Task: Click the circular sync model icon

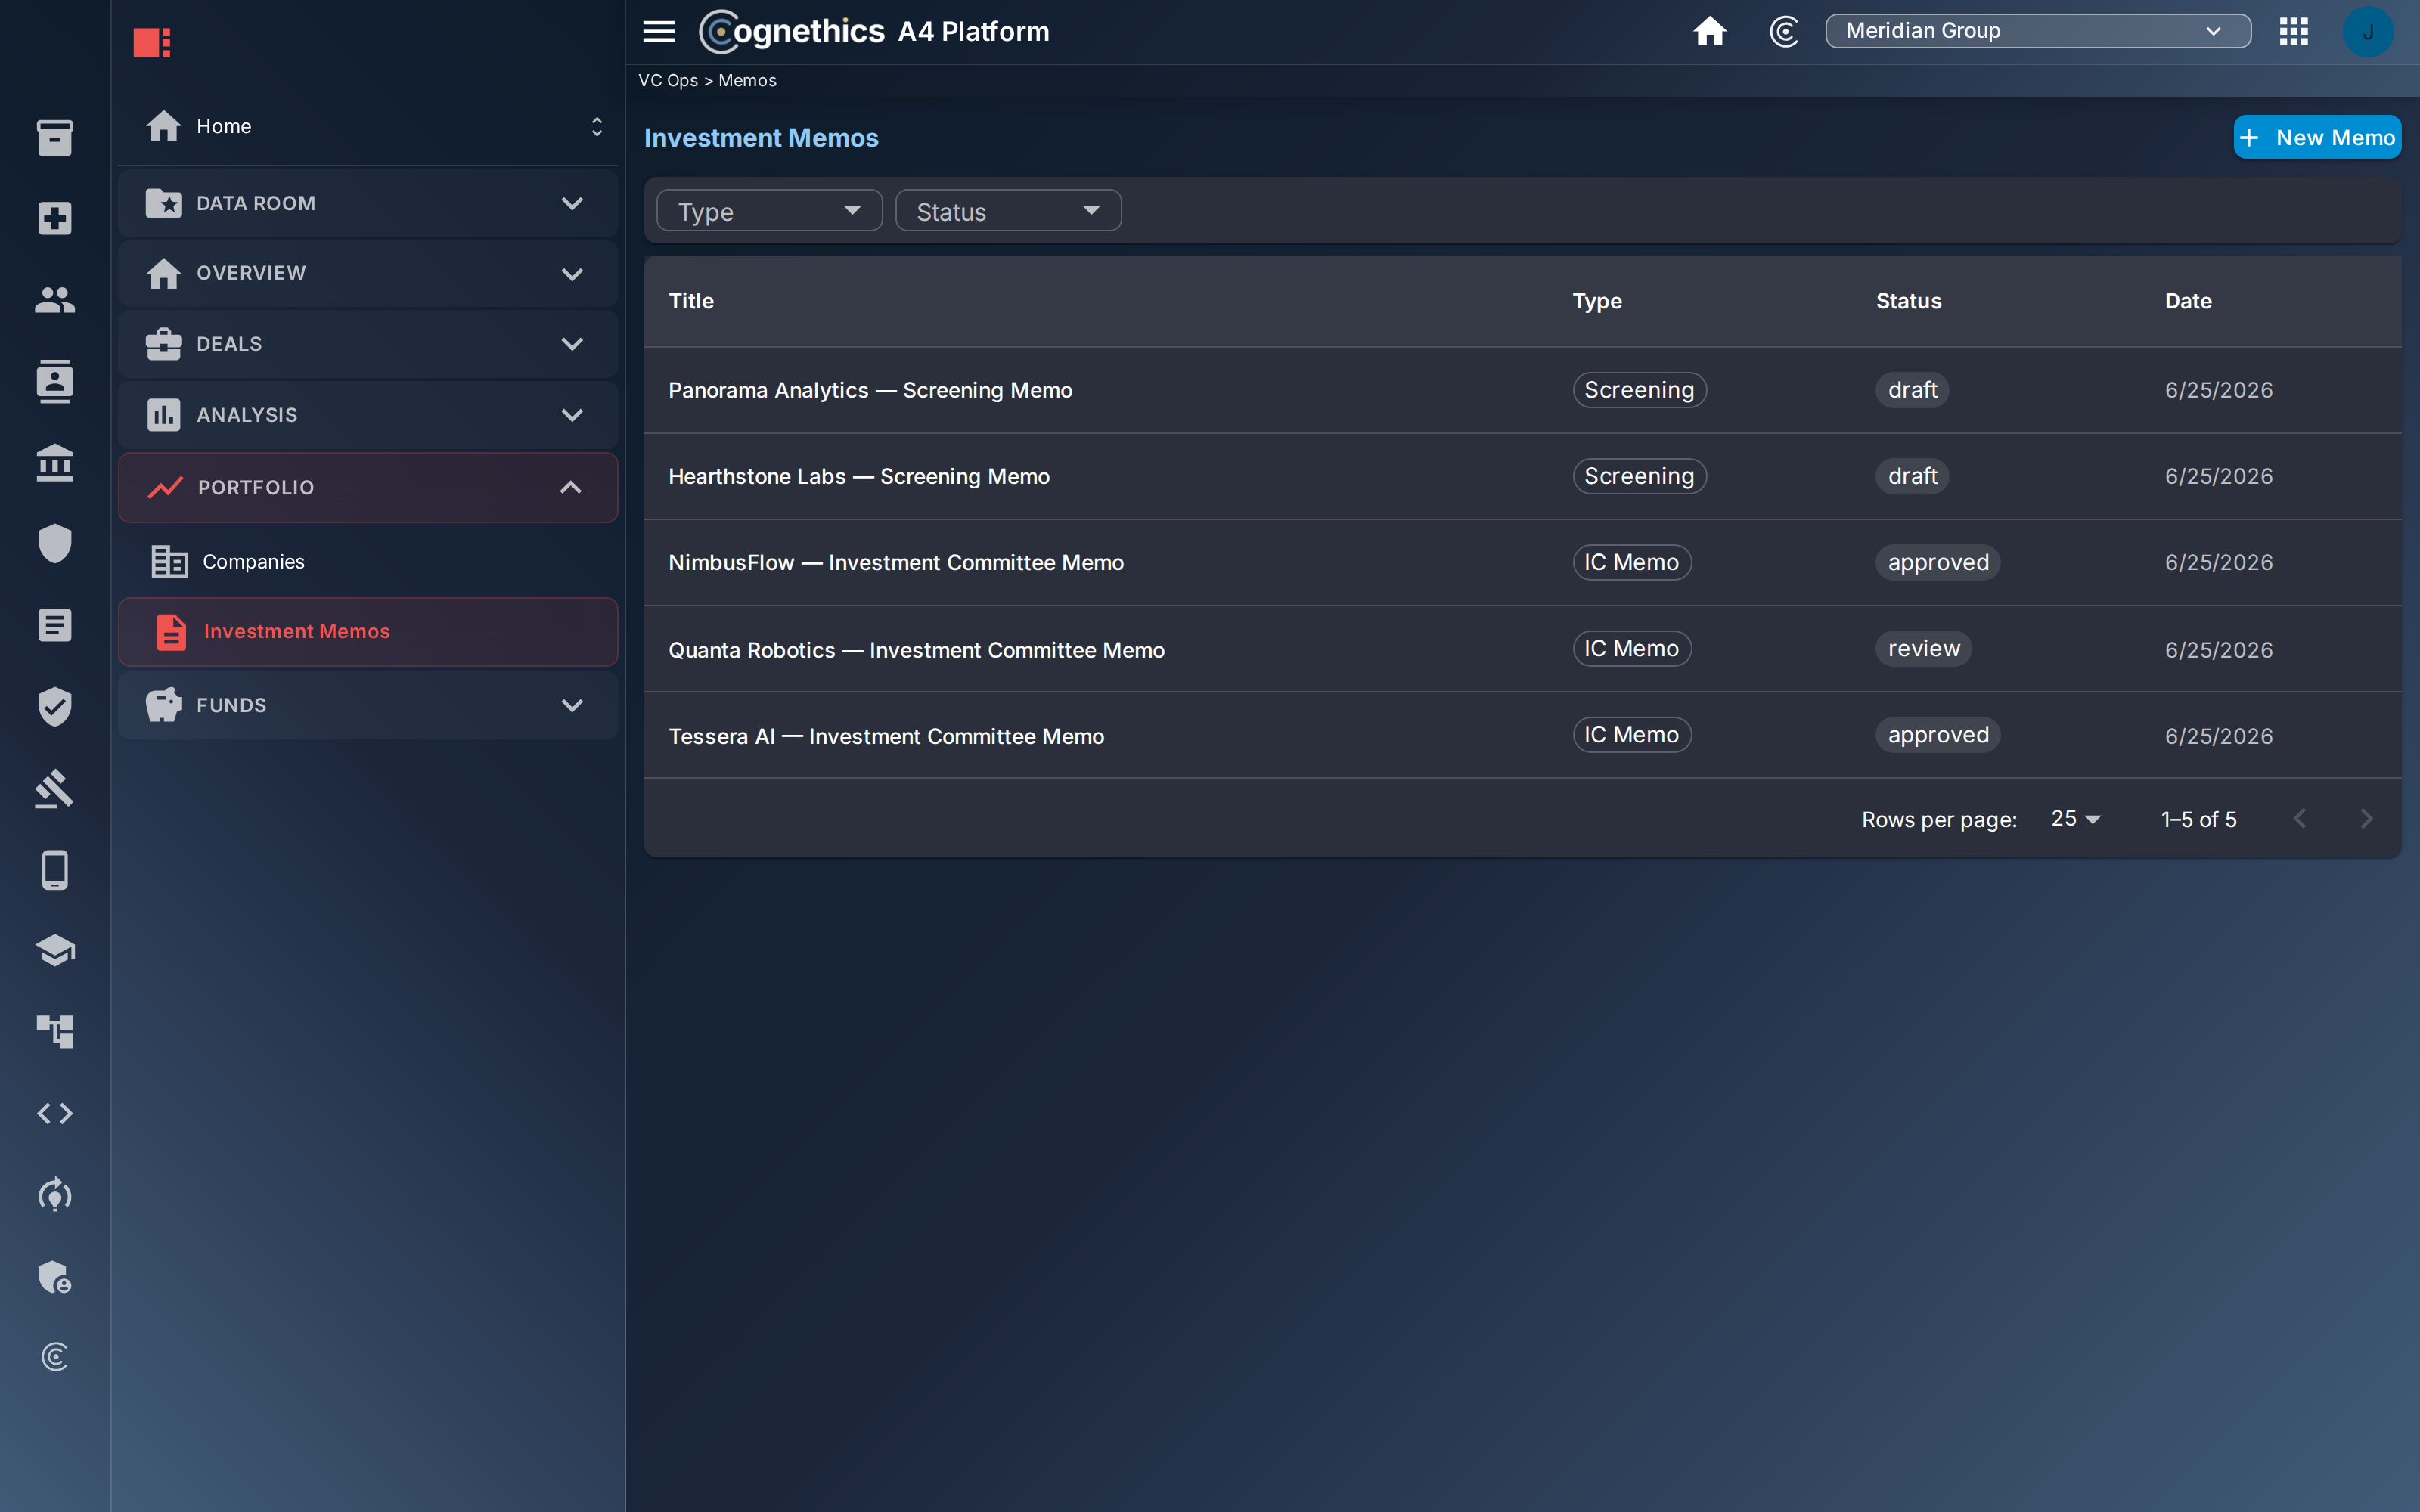Action: pyautogui.click(x=55, y=1194)
